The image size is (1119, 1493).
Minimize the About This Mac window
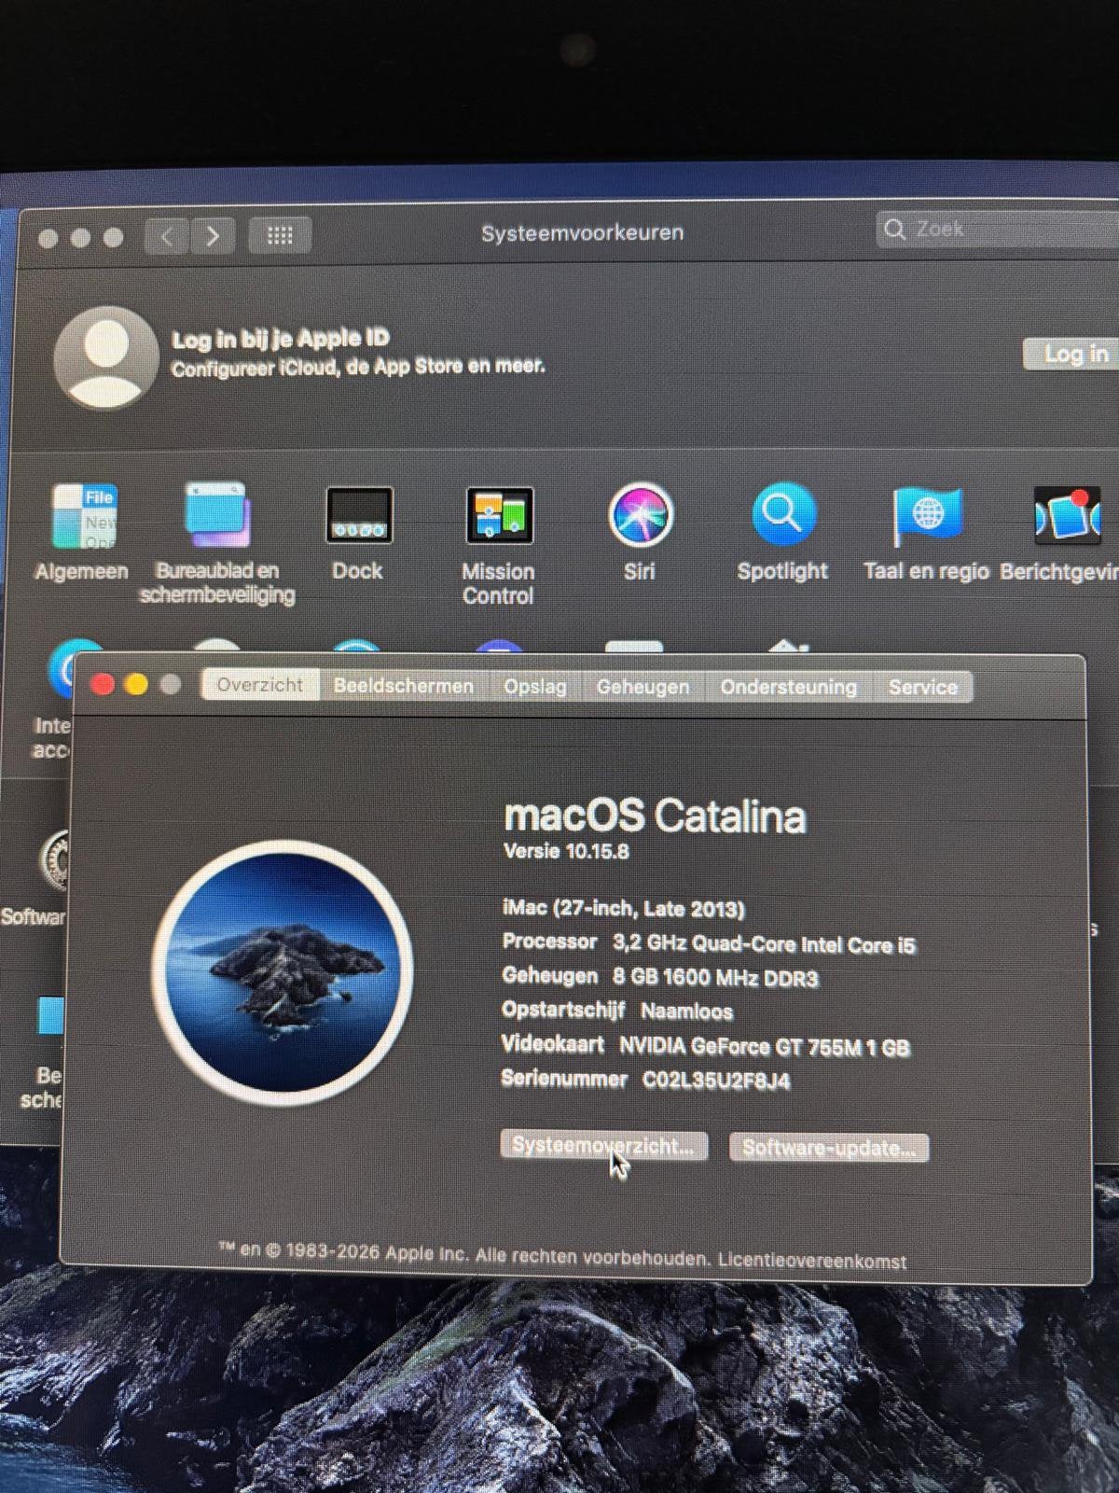[x=136, y=685]
